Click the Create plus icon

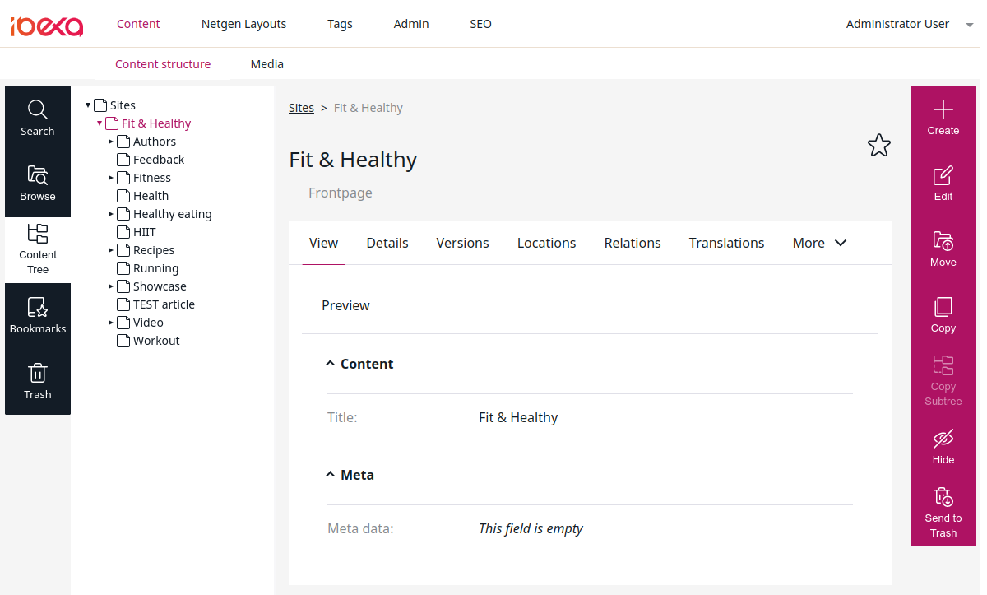(x=943, y=110)
